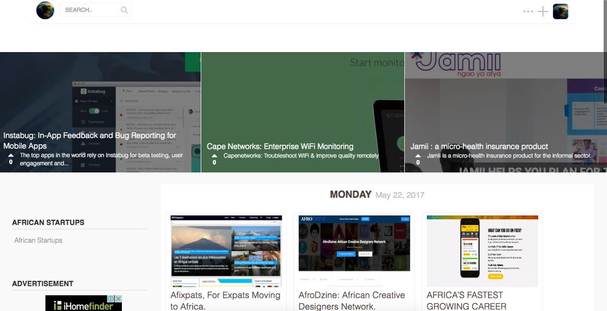Click the 'Jamii is a micro-health insurance product' description
This screenshot has width=607, height=311.
tap(509, 156)
